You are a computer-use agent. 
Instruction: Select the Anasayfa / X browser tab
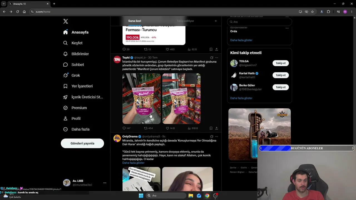pyautogui.click(x=29, y=4)
